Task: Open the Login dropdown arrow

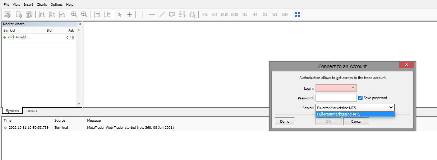Action: 353,88
